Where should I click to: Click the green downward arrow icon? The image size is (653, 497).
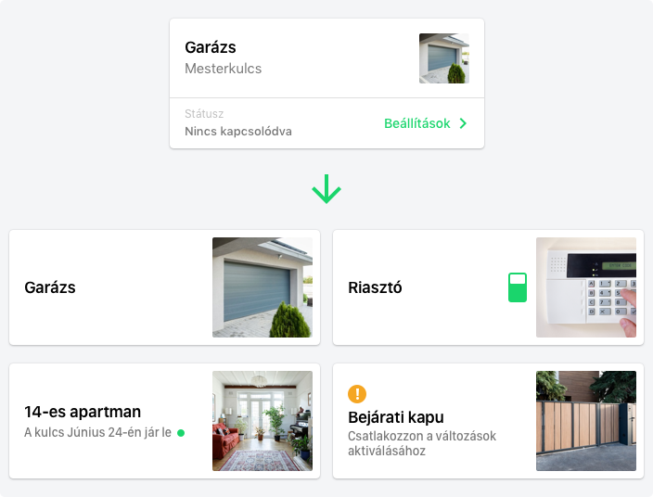point(326,189)
